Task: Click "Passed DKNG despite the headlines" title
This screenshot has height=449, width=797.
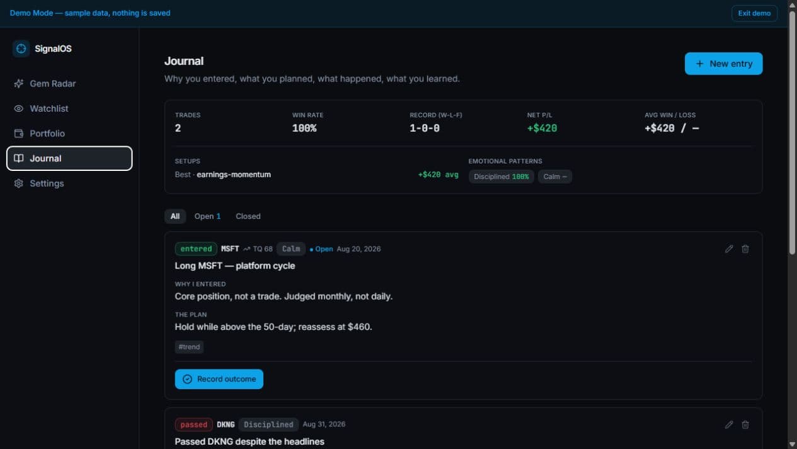Action: coord(249,441)
